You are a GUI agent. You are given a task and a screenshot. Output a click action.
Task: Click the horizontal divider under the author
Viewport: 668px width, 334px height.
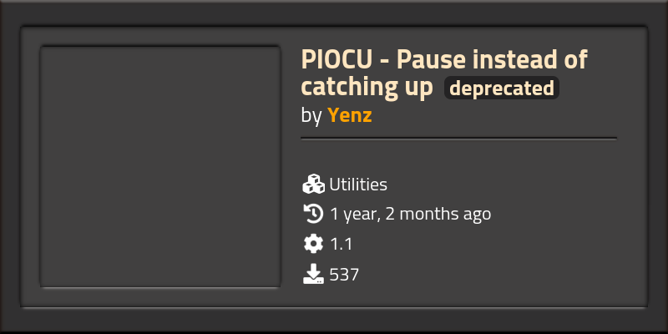click(x=458, y=138)
